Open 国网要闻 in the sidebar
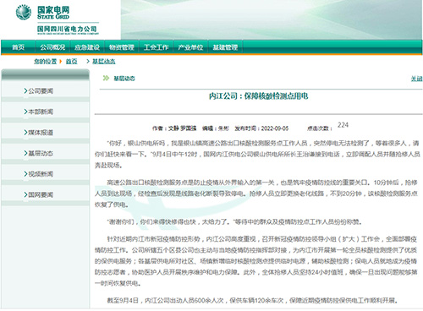 [41, 194]
